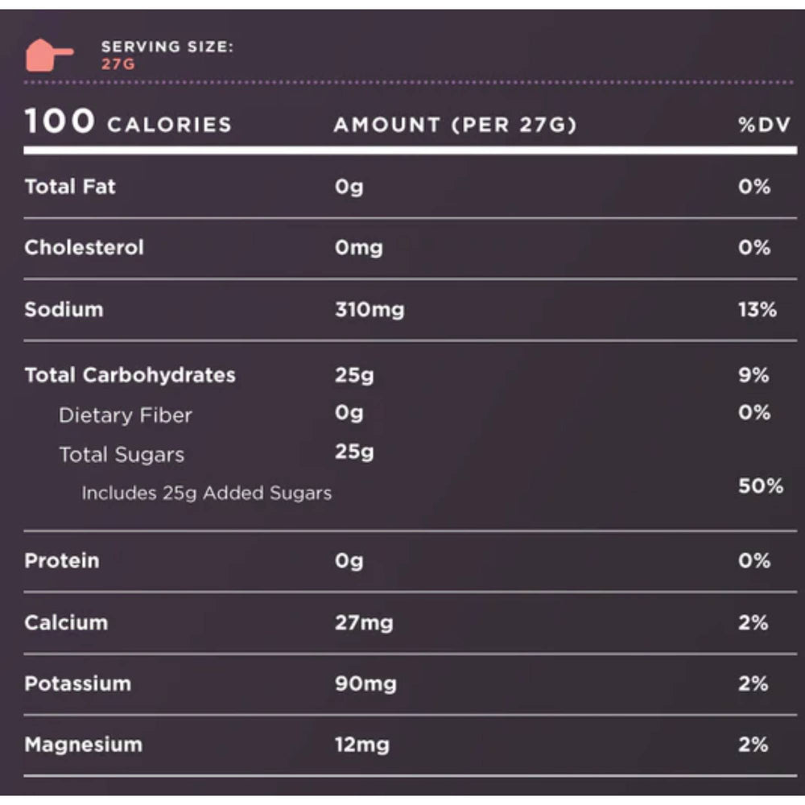Click the Magnesium row label
Image resolution: width=805 pixels, height=805 pixels.
83,745
